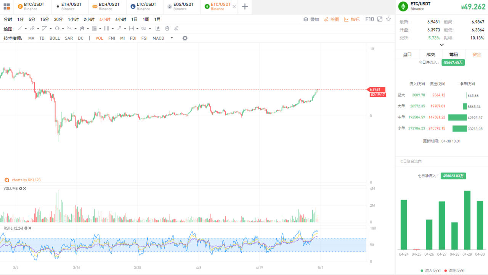Image resolution: width=488 pixels, height=275 pixels.
Task: Open fullscreen mode with expand icon
Action: [x=380, y=19]
